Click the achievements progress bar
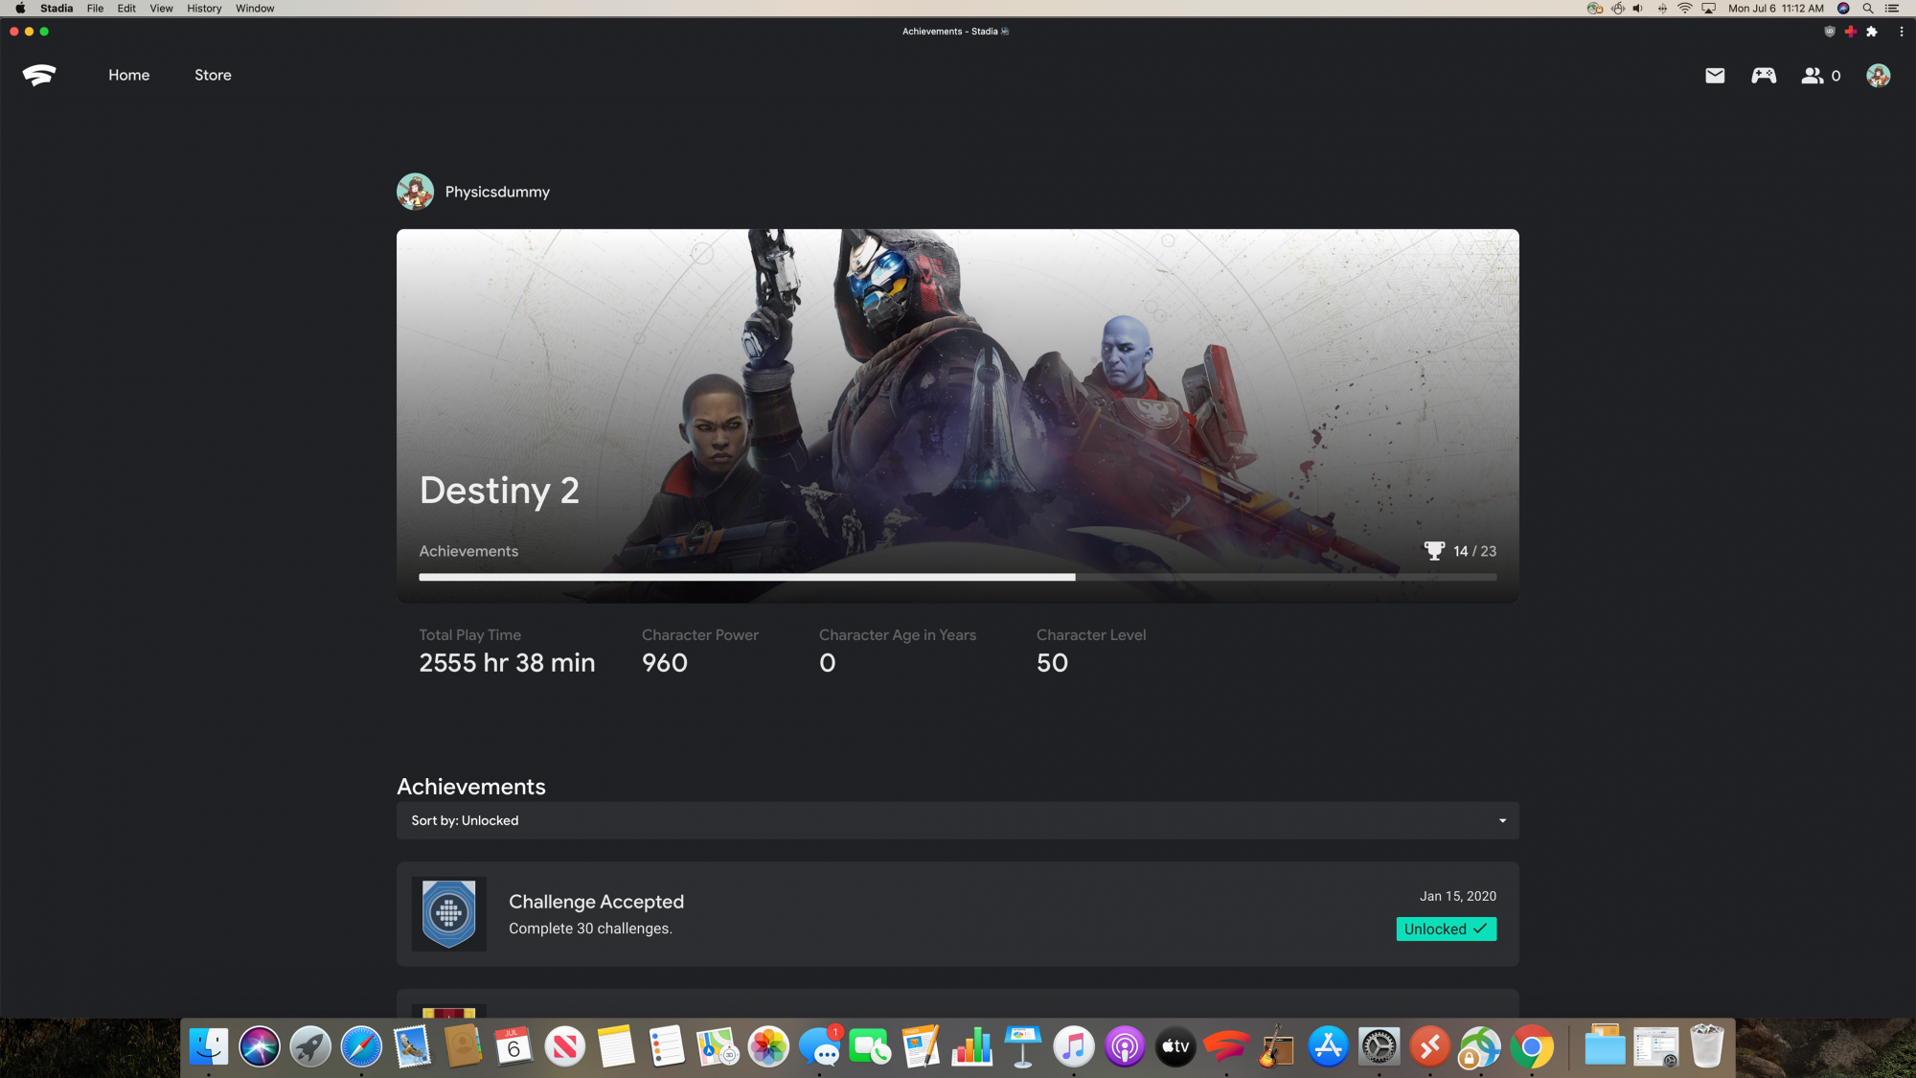This screenshot has height=1078, width=1916. (x=956, y=578)
